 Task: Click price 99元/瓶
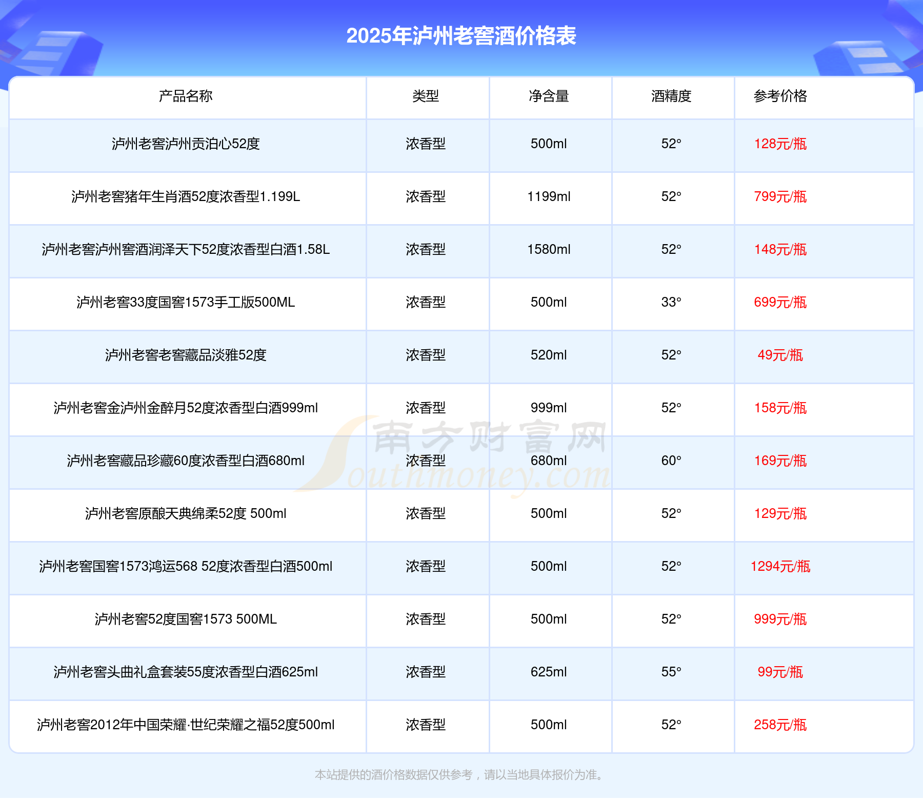780,672
